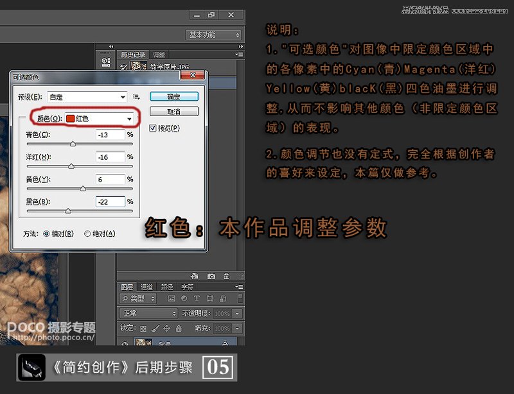
Task: Hide the selected layer with its eye toggle
Action: pos(123,343)
